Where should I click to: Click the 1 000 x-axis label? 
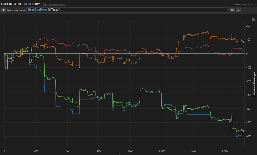[x=162, y=151]
